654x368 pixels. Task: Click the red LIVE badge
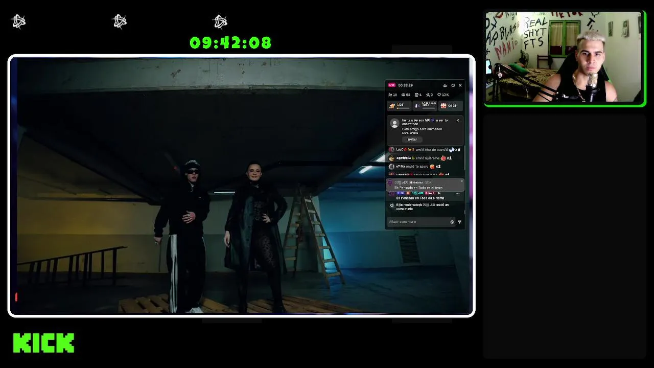pos(392,85)
